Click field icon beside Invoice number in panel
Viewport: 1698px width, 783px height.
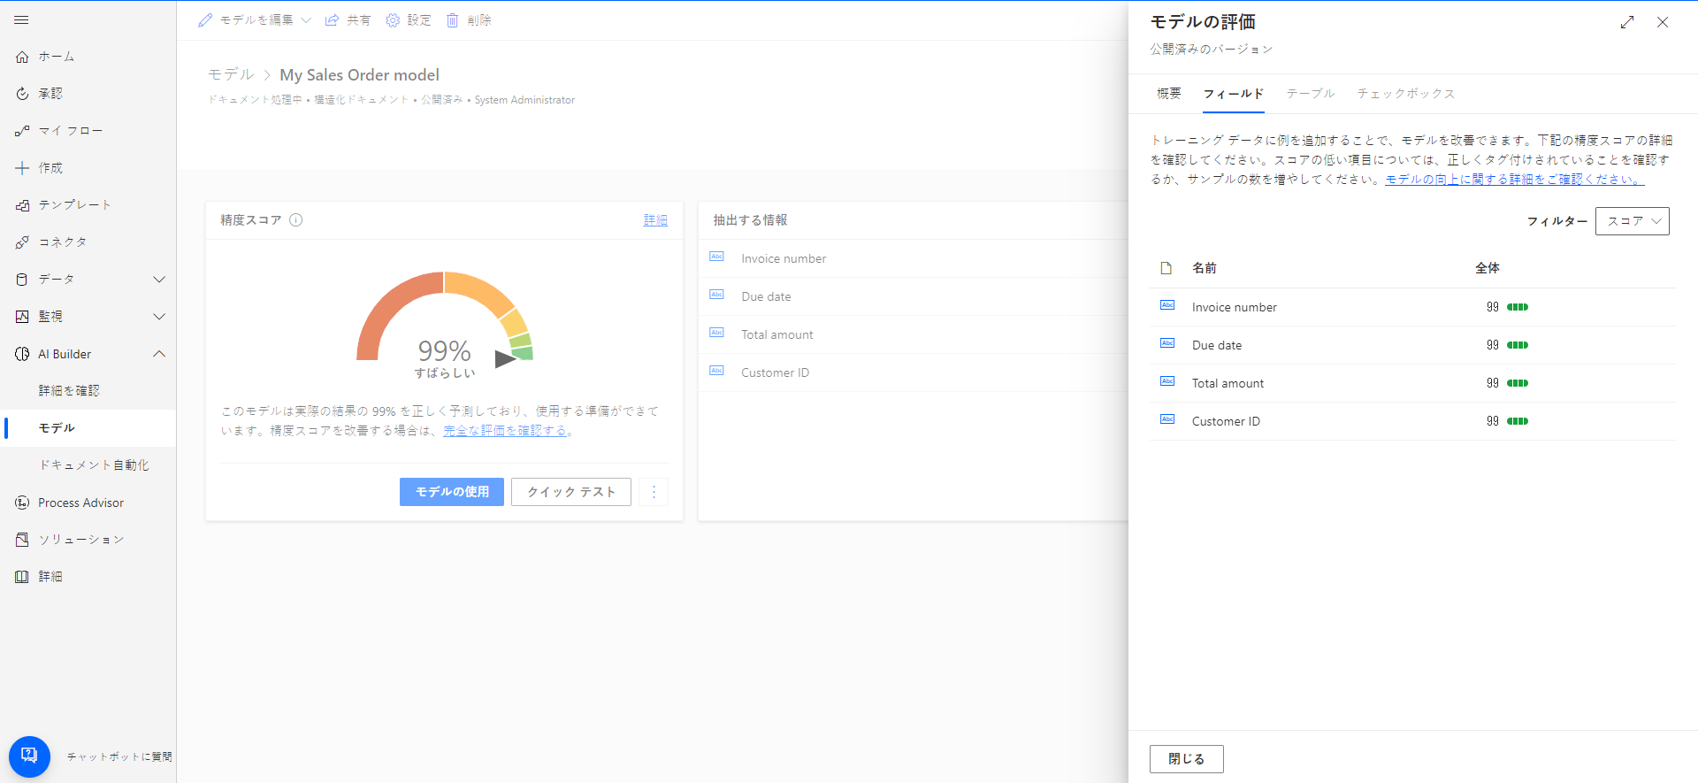point(1167,306)
